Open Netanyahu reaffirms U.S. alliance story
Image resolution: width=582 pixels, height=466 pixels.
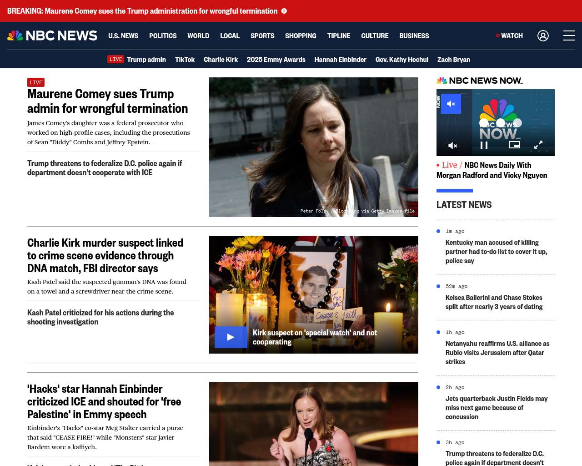tap(497, 353)
